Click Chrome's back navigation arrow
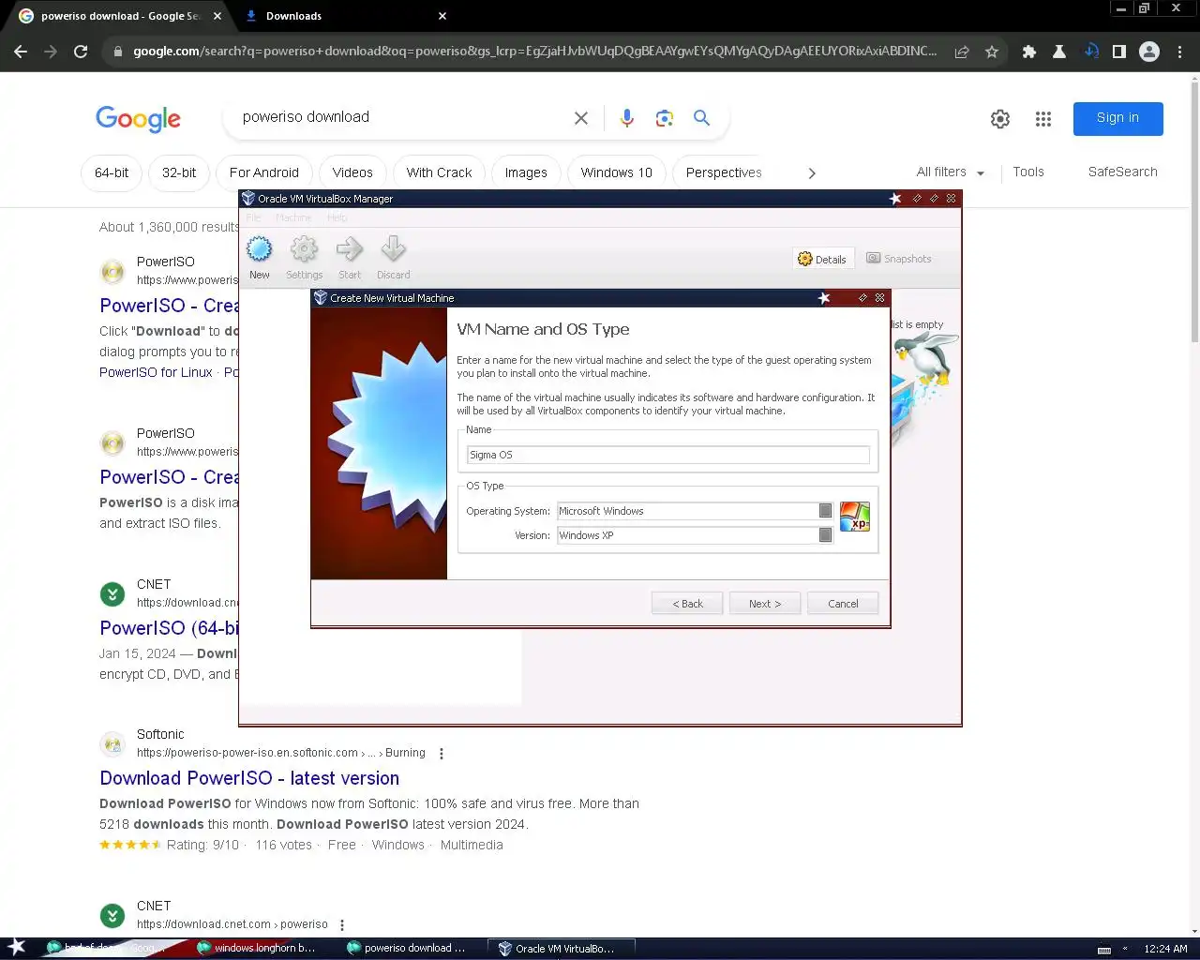This screenshot has height=960, width=1200. [x=21, y=52]
